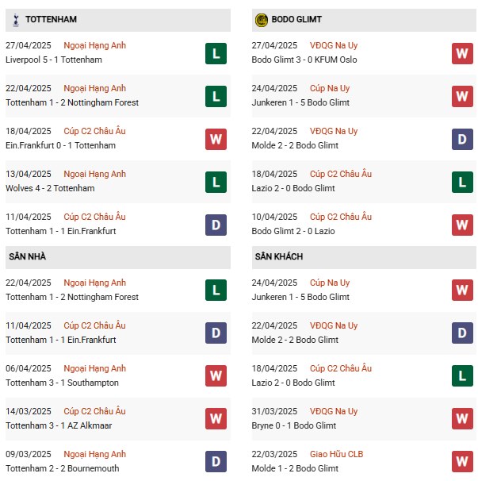Click the W badge for Bodo Glimt 2 - 0 Lazio
Screen dimensions: 478x481
click(x=463, y=225)
